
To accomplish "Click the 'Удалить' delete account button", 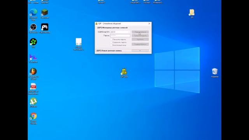I will pos(140,39).
